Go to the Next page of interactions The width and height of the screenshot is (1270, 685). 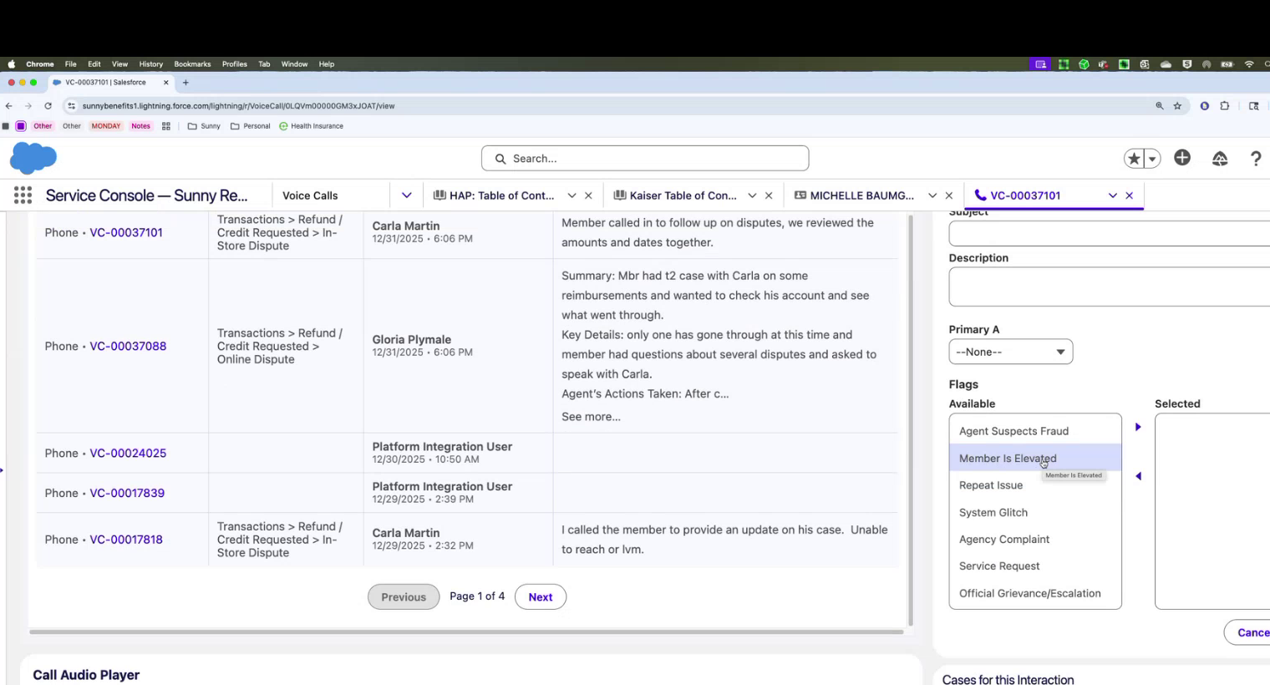coord(540,597)
